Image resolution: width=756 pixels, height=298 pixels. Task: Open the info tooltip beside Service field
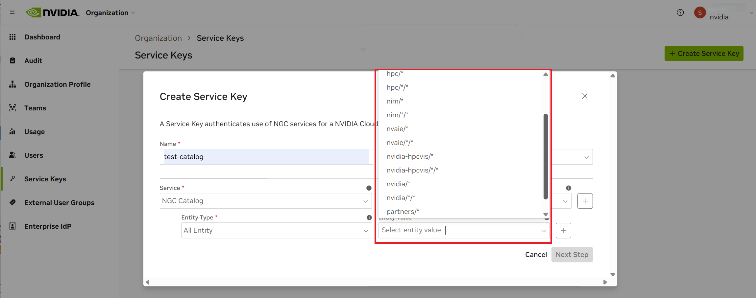click(369, 188)
